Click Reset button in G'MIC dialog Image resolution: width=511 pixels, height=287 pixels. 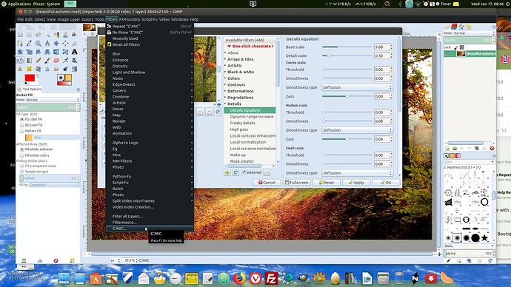point(326,183)
